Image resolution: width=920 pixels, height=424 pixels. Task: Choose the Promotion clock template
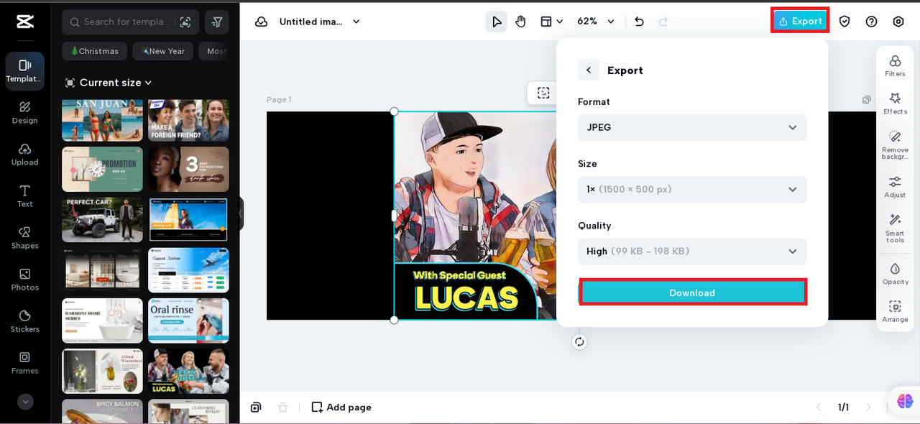(x=102, y=170)
